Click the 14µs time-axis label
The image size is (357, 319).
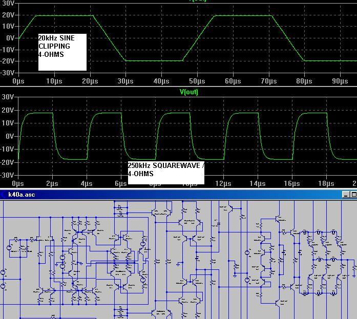point(258,184)
